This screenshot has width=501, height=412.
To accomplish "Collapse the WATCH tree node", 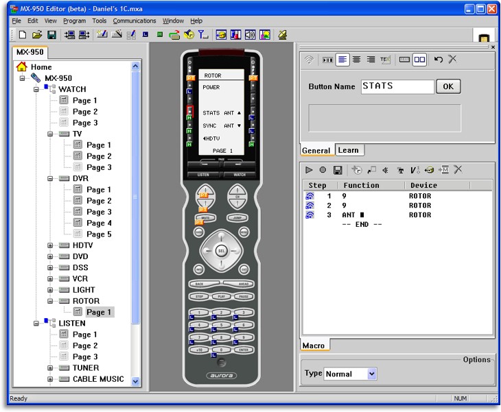I will [x=36, y=90].
